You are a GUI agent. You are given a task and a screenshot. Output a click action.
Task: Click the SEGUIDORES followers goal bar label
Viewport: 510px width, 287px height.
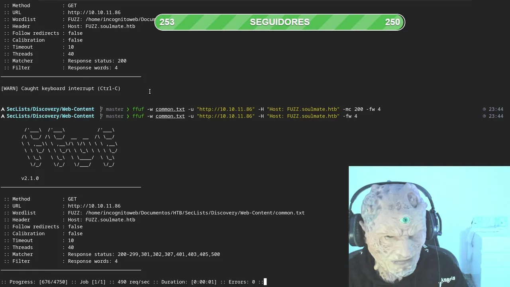coord(280,22)
